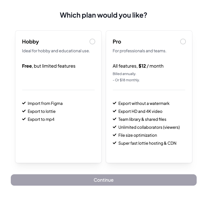The height and width of the screenshot is (201, 214).
Task: Click the checkmark beside Export to mp4
Action: click(x=24, y=119)
